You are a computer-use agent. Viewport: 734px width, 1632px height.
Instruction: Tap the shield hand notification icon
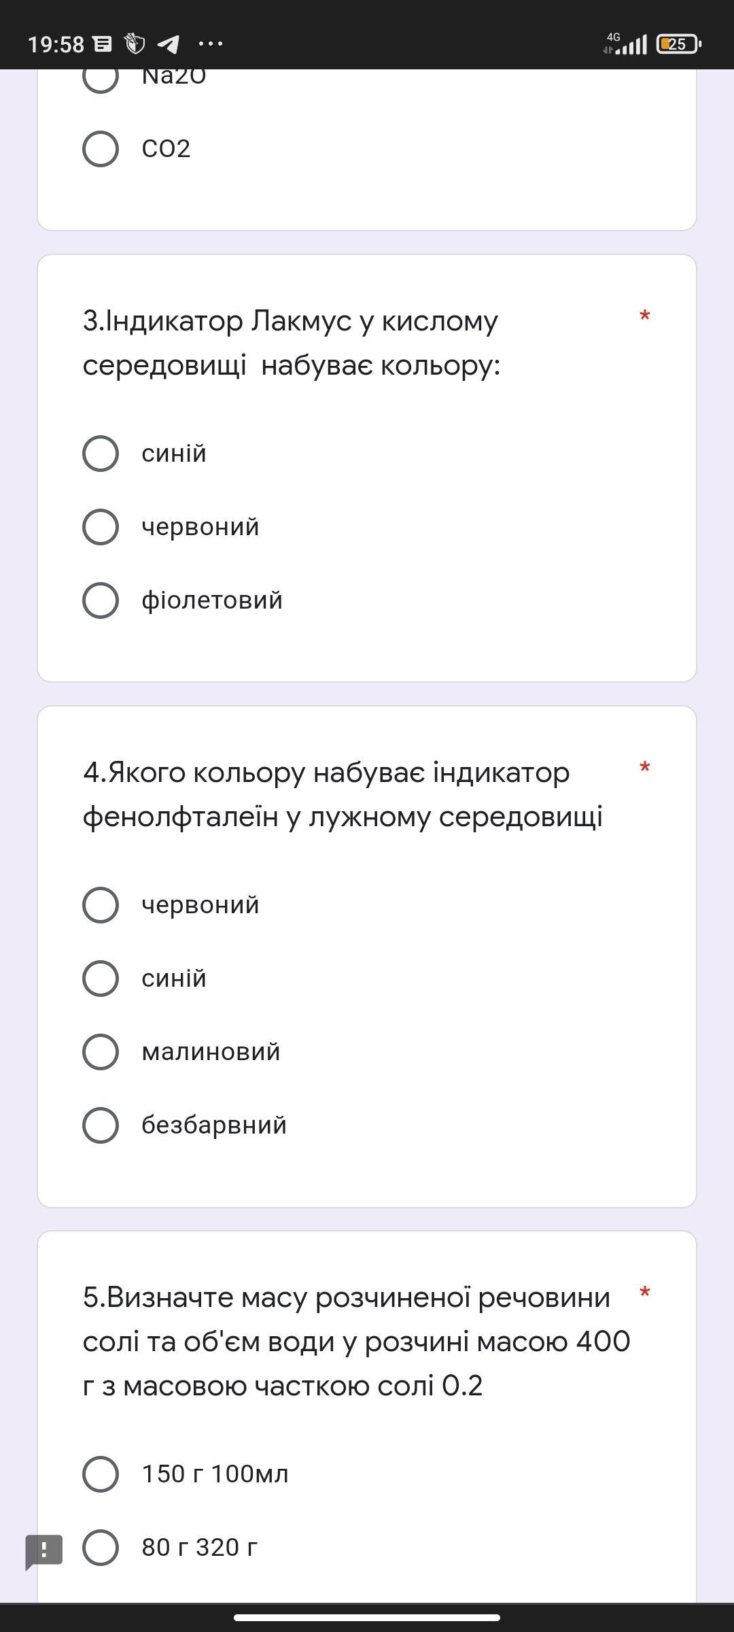tap(135, 44)
